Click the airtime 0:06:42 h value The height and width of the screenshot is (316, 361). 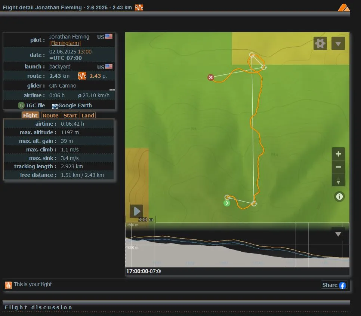pos(72,124)
